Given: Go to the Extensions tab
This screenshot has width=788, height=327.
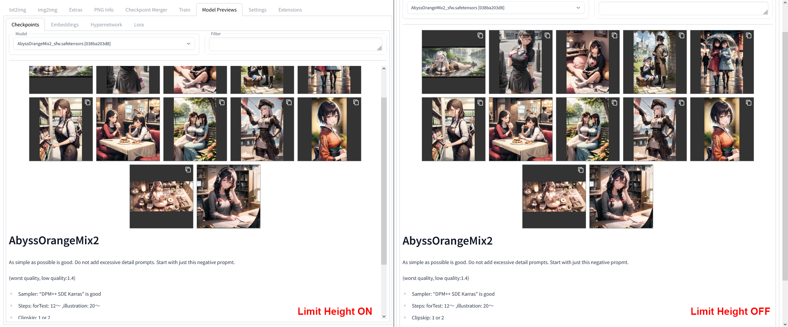Looking at the screenshot, I should (290, 10).
